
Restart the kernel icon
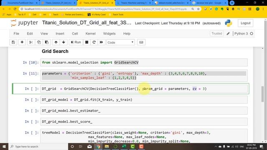pos(94,42)
